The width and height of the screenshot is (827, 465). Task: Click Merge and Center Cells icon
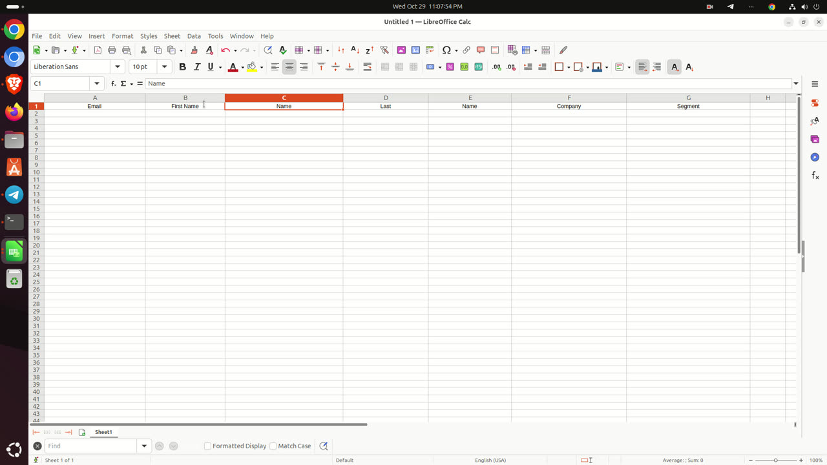385,67
